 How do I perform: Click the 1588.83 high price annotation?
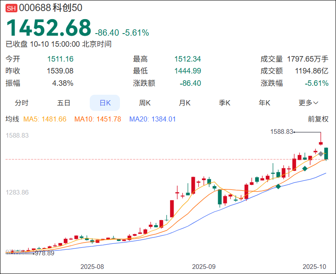(282, 132)
